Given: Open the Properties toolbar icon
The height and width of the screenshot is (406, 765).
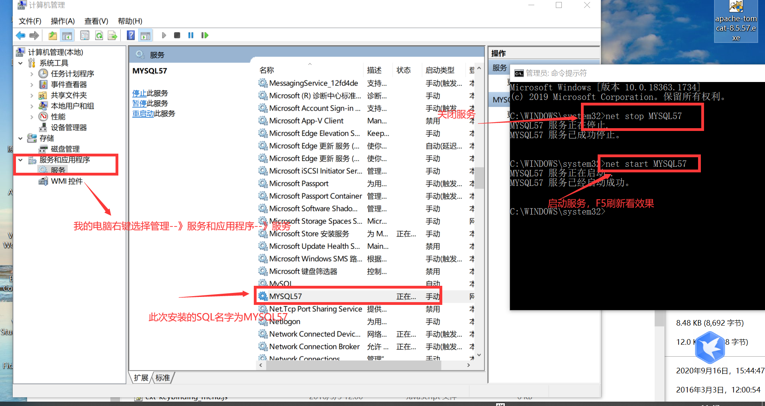Looking at the screenshot, I should pyautogui.click(x=85, y=35).
